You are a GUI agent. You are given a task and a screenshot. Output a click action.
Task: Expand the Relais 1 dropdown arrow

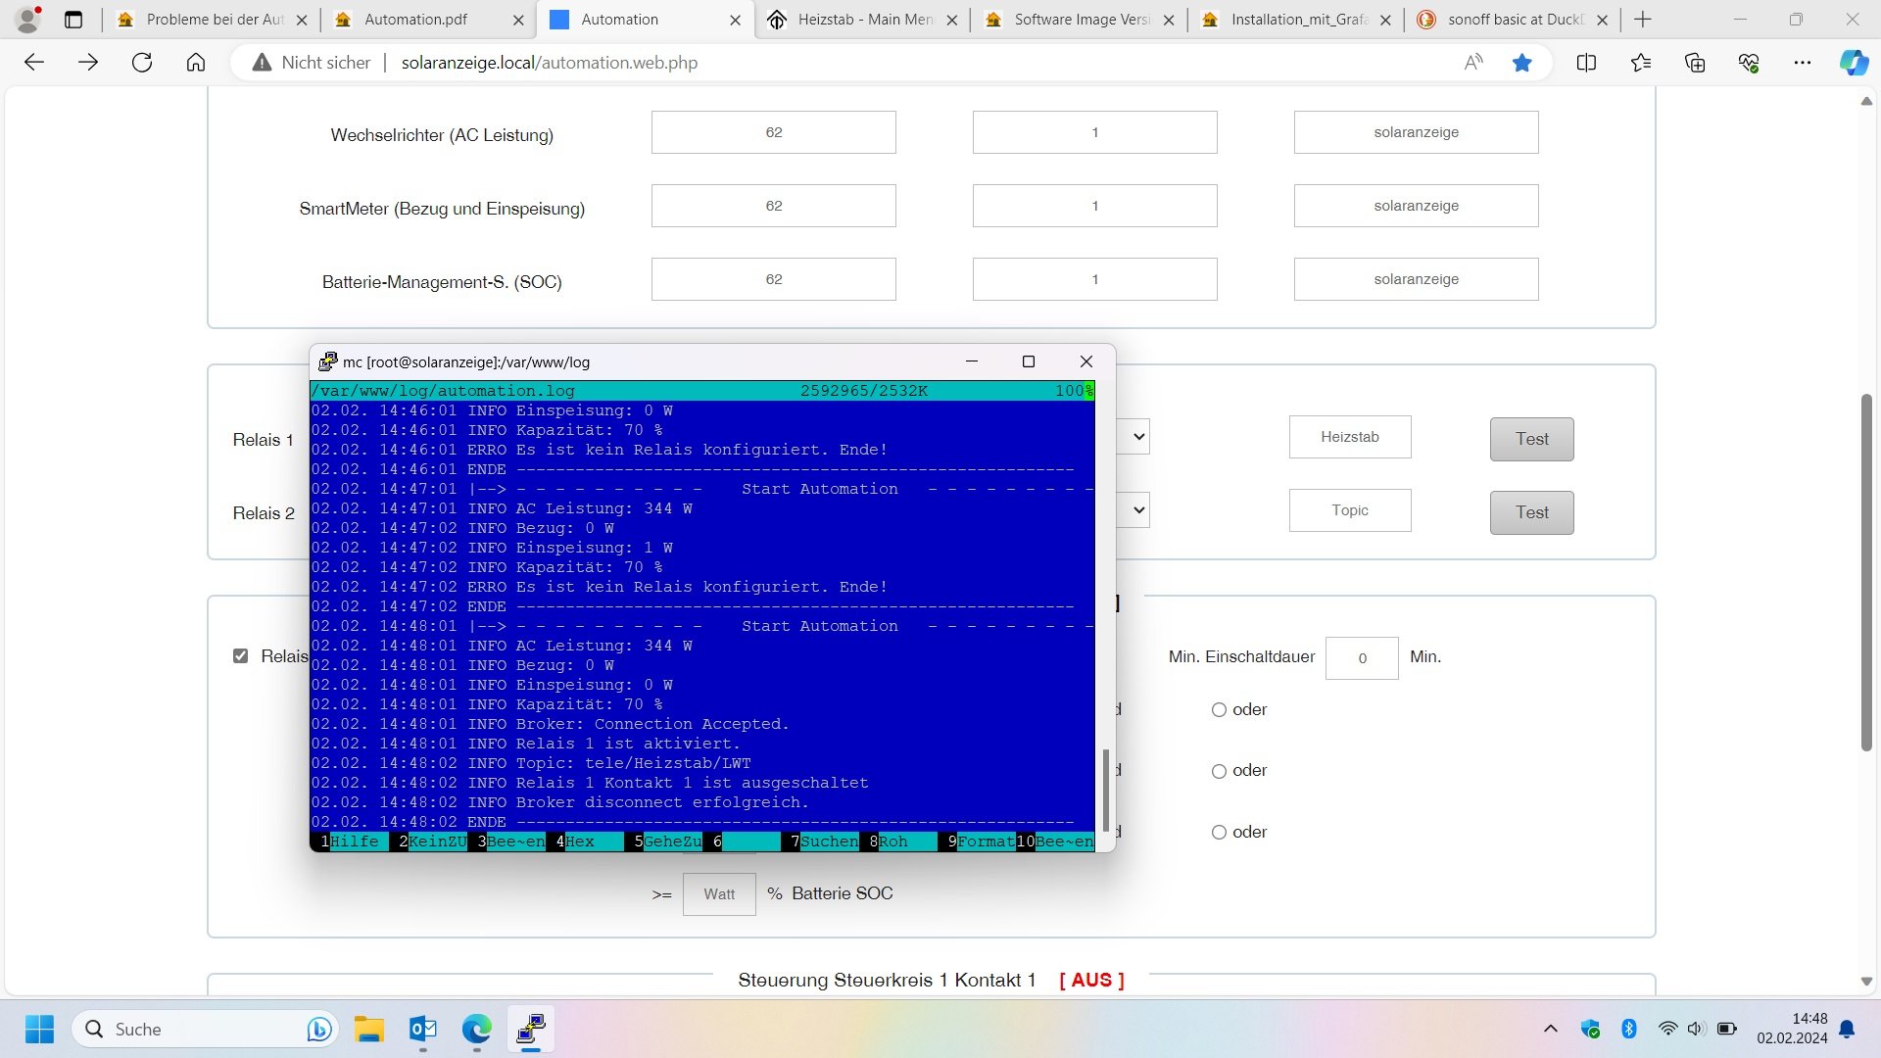[1138, 437]
